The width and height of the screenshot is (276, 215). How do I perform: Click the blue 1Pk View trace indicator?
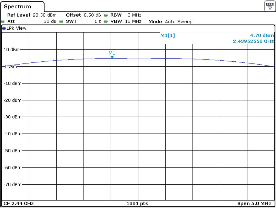(4, 28)
